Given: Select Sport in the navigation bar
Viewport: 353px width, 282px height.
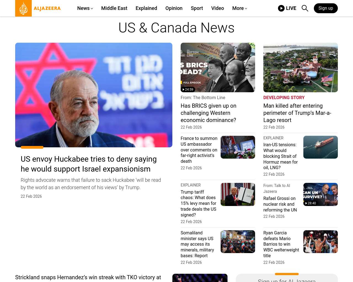Looking at the screenshot, I should tap(197, 8).
